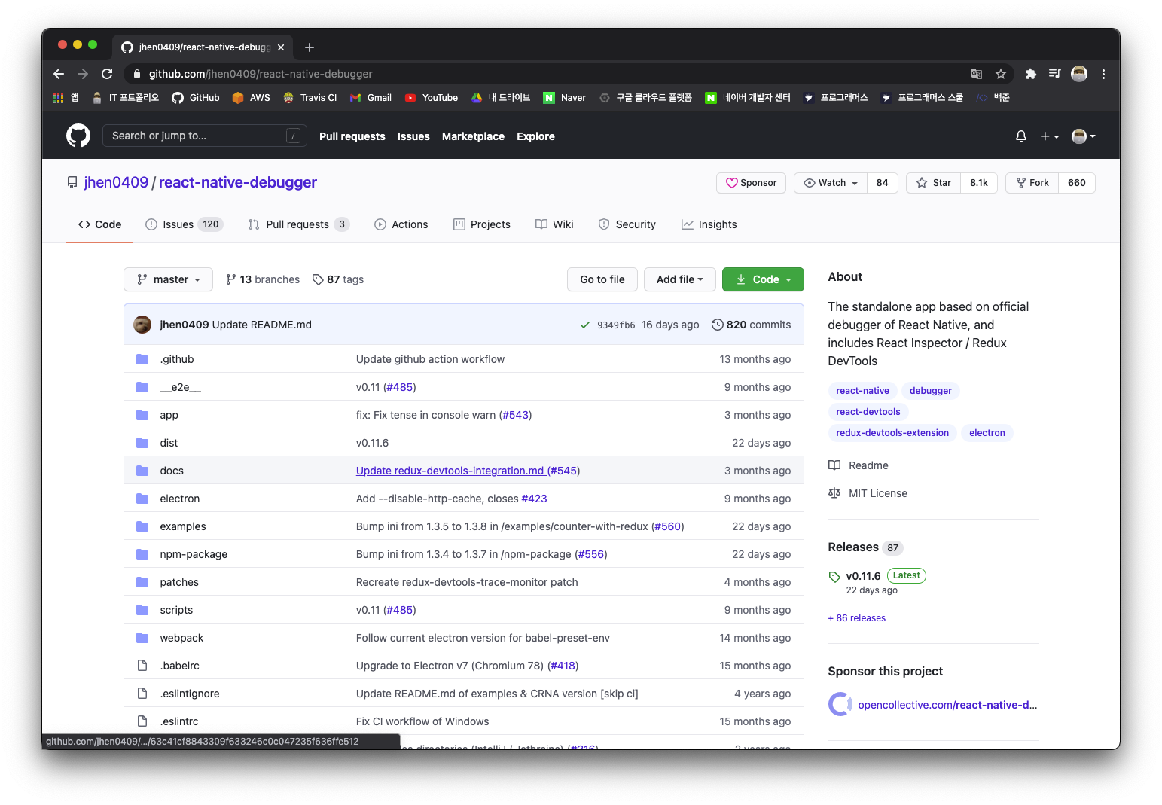This screenshot has width=1162, height=805.
Task: Open Chrome three-dot menu
Action: (x=1103, y=74)
